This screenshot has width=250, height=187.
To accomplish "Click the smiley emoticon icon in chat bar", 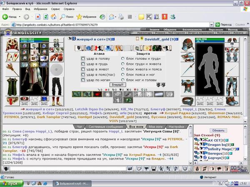I will click(185, 168).
